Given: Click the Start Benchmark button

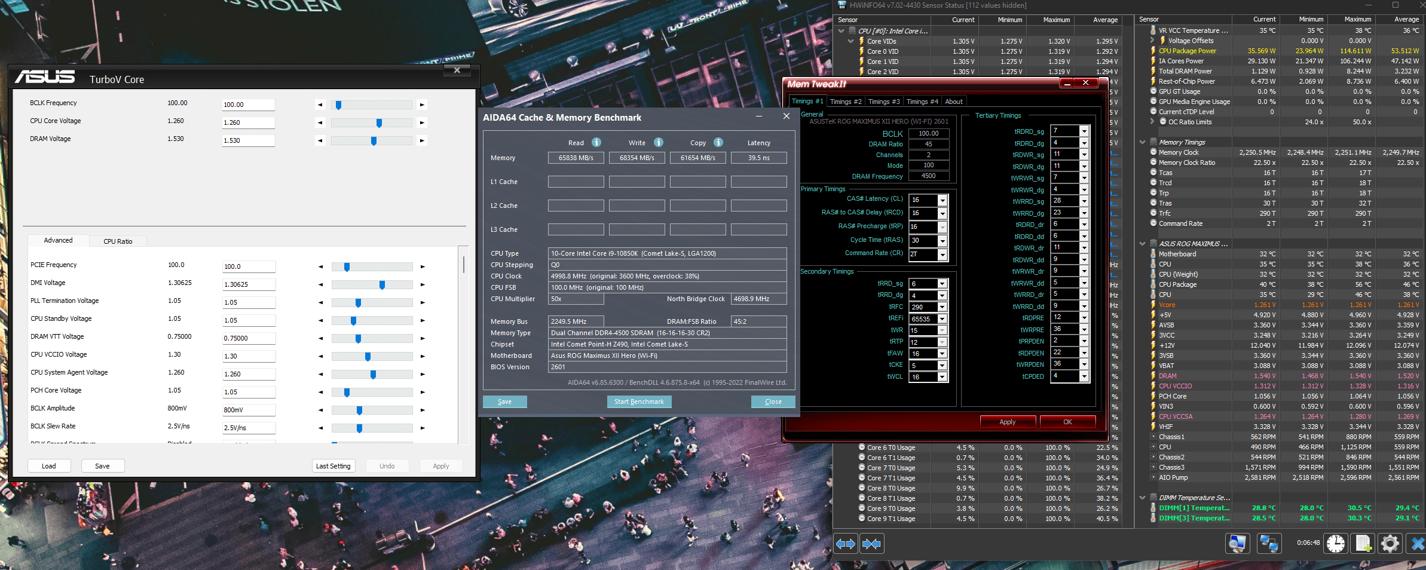Looking at the screenshot, I should (639, 402).
